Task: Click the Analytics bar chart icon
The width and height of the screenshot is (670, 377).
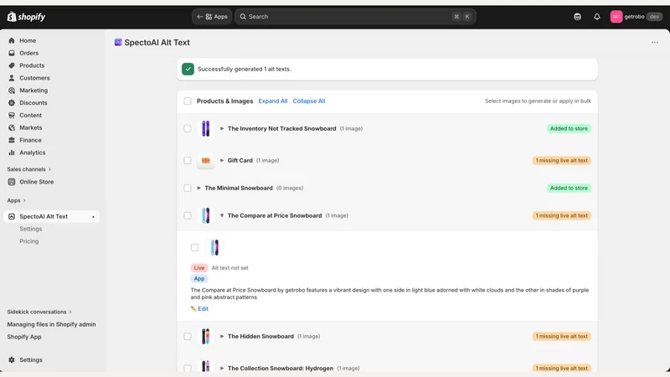Action: click(x=12, y=152)
